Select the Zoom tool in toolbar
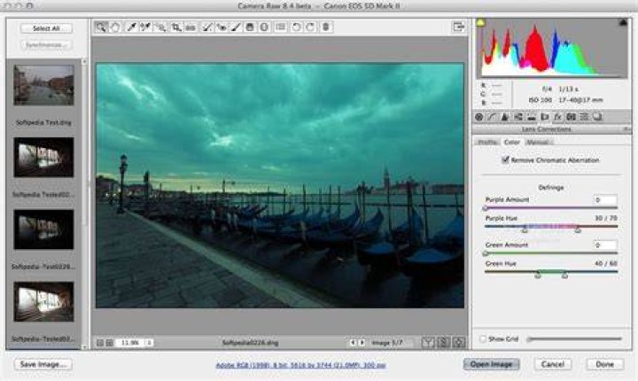The width and height of the screenshot is (638, 381). pos(101,27)
